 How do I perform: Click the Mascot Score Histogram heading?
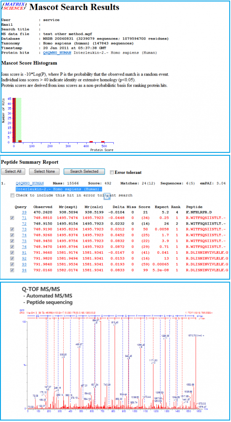(29, 63)
